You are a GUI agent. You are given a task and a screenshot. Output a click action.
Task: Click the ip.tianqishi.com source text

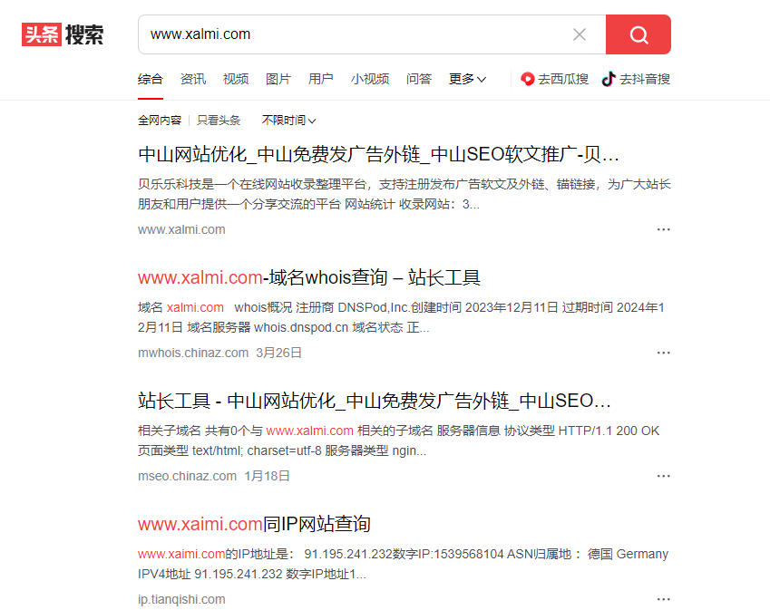pos(181,599)
